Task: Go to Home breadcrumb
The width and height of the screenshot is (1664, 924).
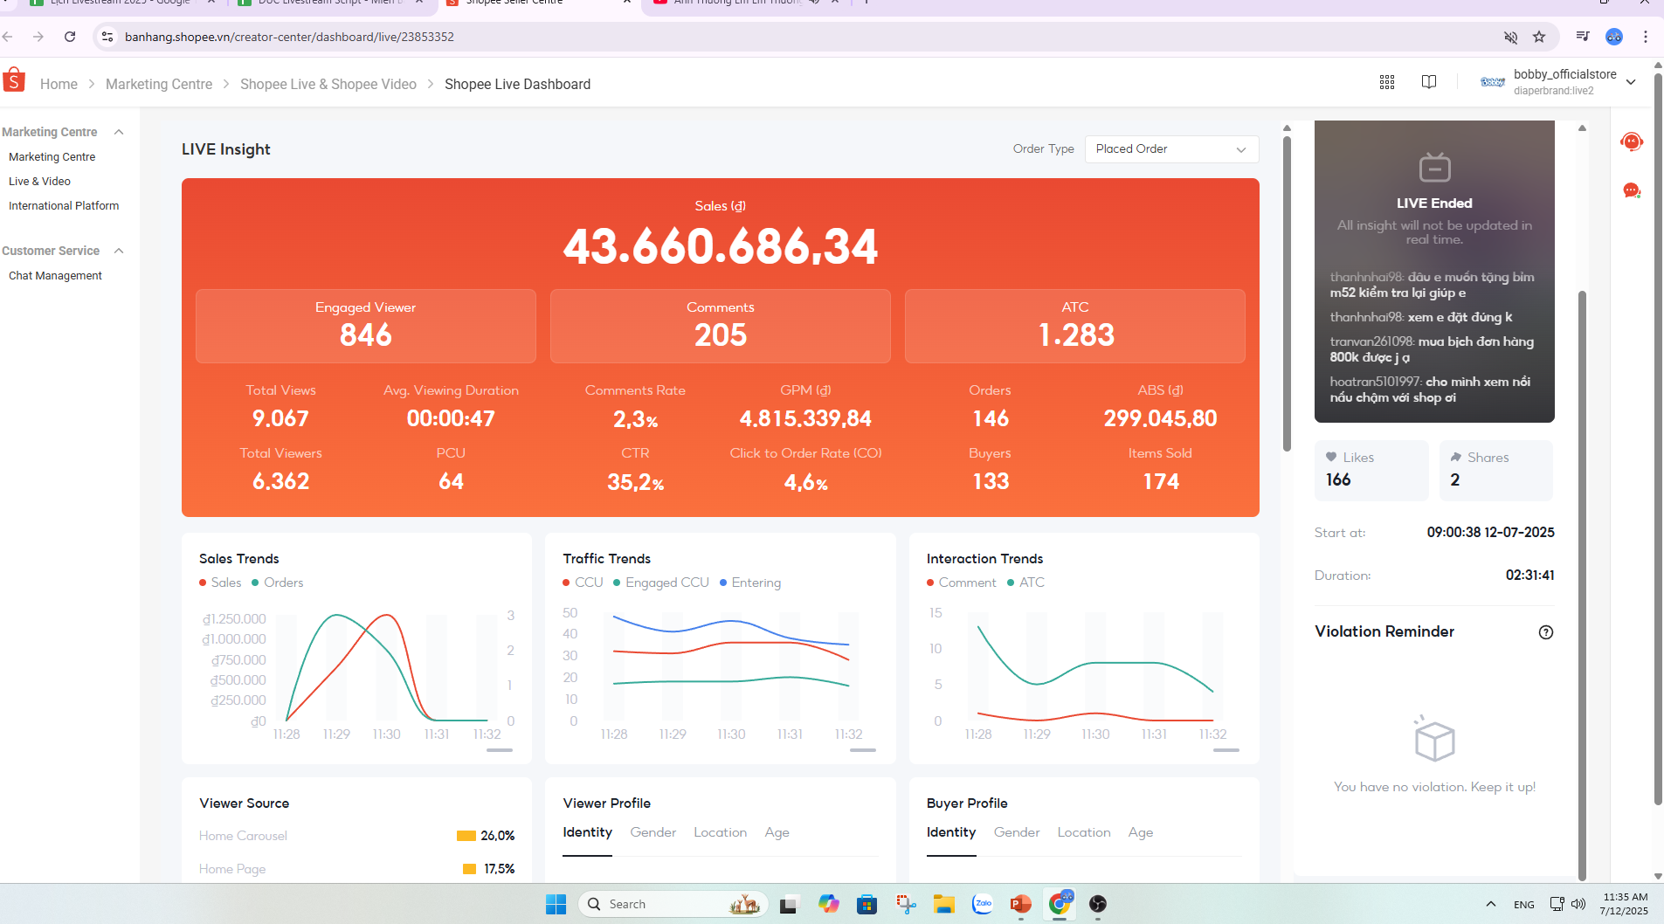Action: pos(59,84)
